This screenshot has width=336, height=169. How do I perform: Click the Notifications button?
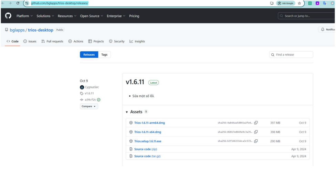pyautogui.click(x=327, y=30)
